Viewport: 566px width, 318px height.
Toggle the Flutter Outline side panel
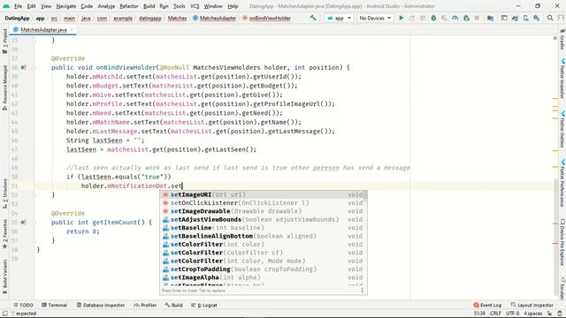pos(562,129)
